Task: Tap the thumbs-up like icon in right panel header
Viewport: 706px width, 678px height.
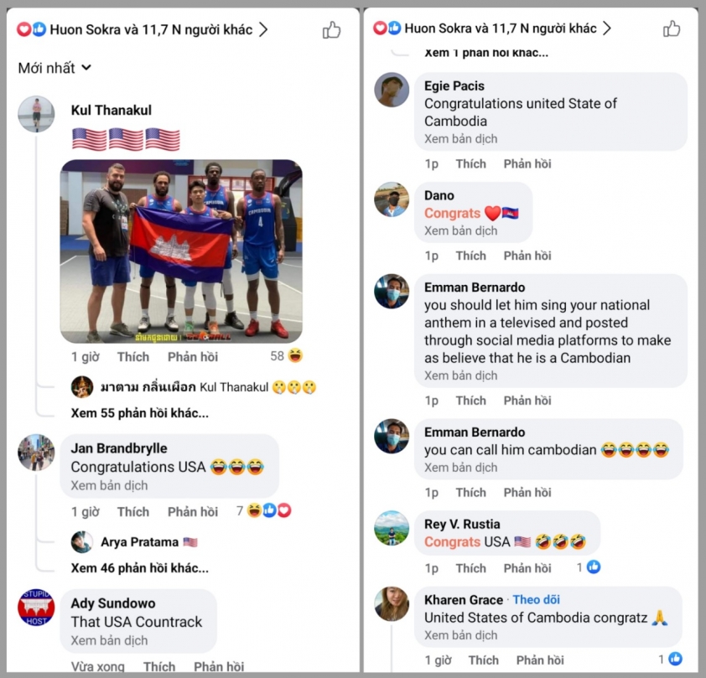Action: pos(672,28)
